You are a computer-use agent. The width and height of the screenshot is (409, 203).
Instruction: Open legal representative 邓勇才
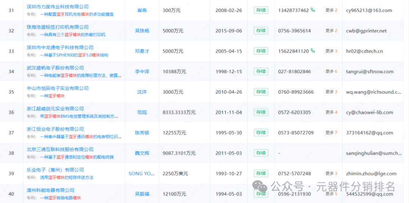click(x=142, y=51)
